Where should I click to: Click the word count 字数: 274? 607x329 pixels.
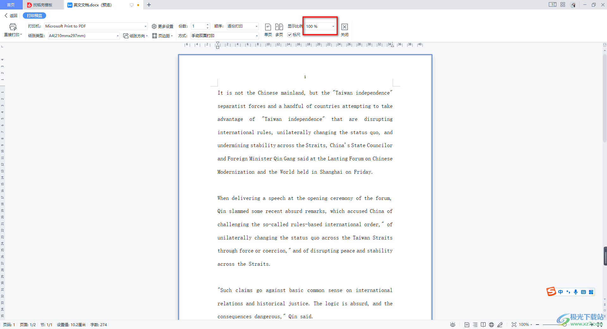99,325
